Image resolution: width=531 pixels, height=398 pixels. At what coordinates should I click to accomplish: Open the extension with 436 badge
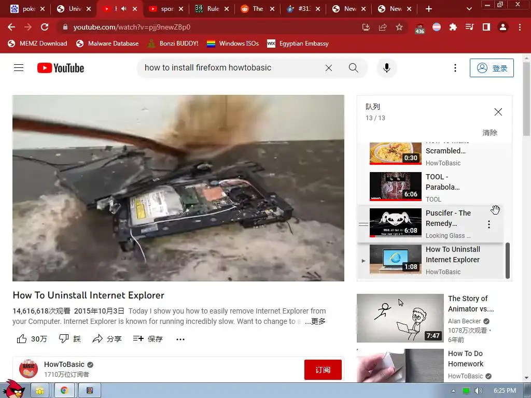point(420,28)
